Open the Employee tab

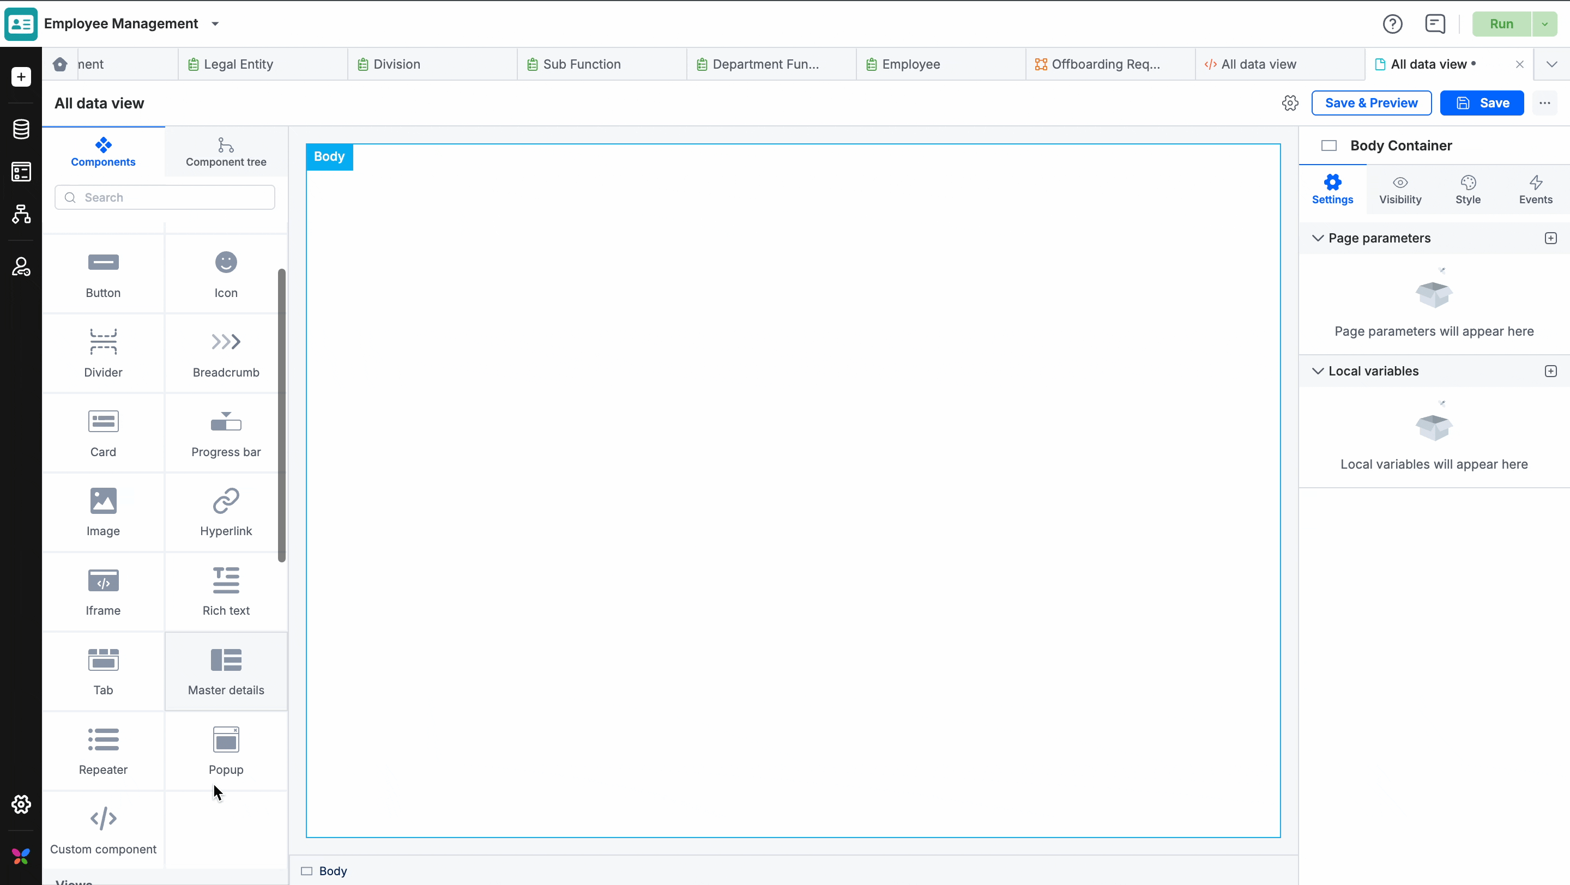click(910, 64)
